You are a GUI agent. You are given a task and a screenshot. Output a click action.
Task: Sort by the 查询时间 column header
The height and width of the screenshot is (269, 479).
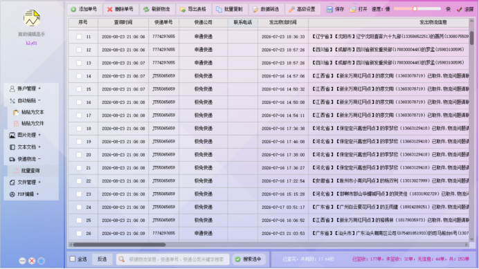pos(123,22)
